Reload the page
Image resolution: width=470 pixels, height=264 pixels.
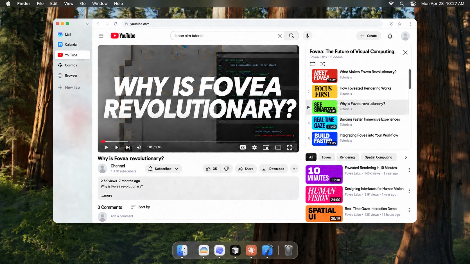(116, 24)
